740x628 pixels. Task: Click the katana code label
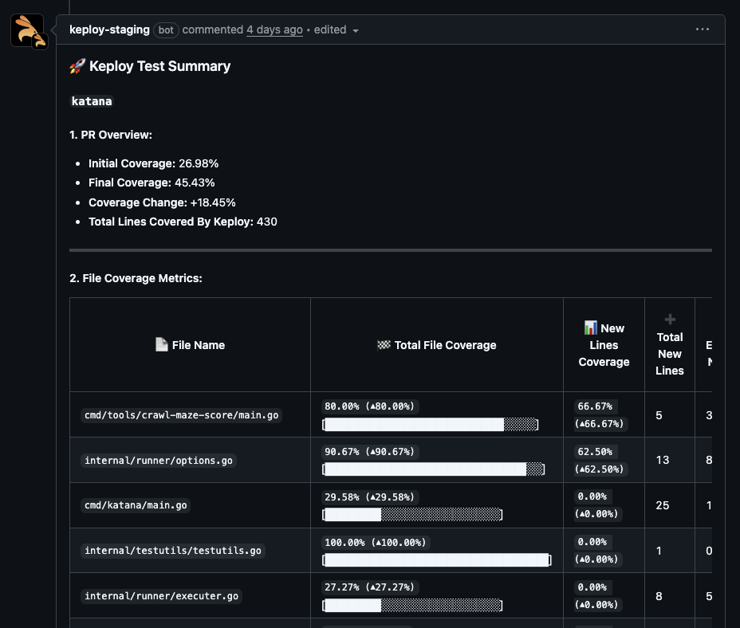pyautogui.click(x=92, y=101)
